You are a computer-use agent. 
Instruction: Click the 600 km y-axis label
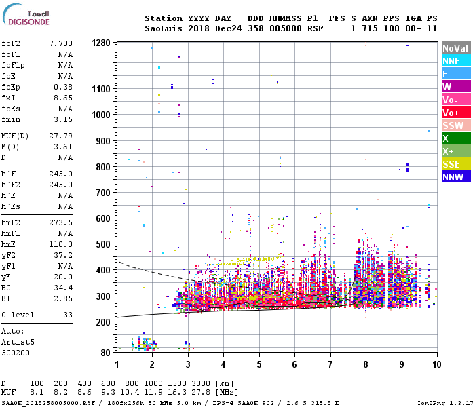pyautogui.click(x=103, y=218)
